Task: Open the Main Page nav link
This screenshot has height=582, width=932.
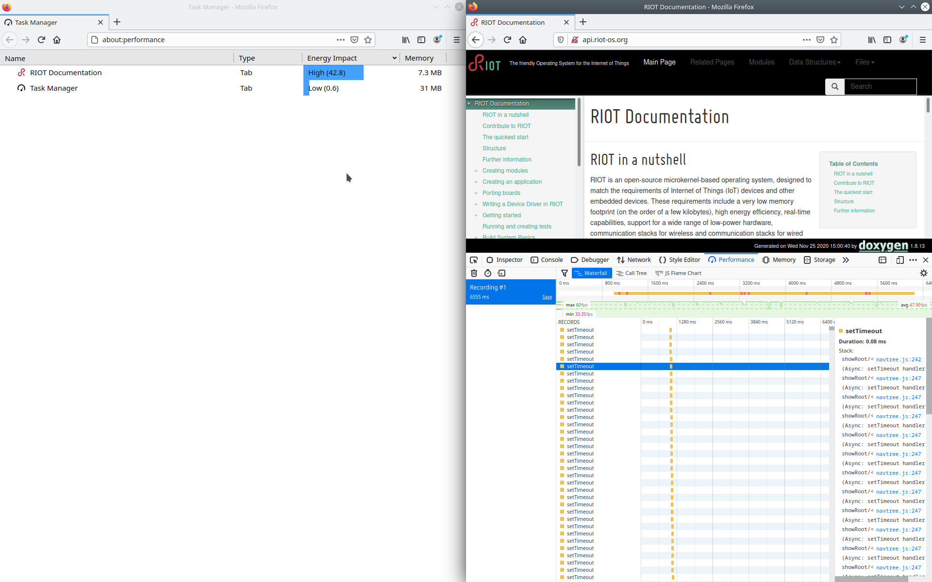Action: (659, 62)
